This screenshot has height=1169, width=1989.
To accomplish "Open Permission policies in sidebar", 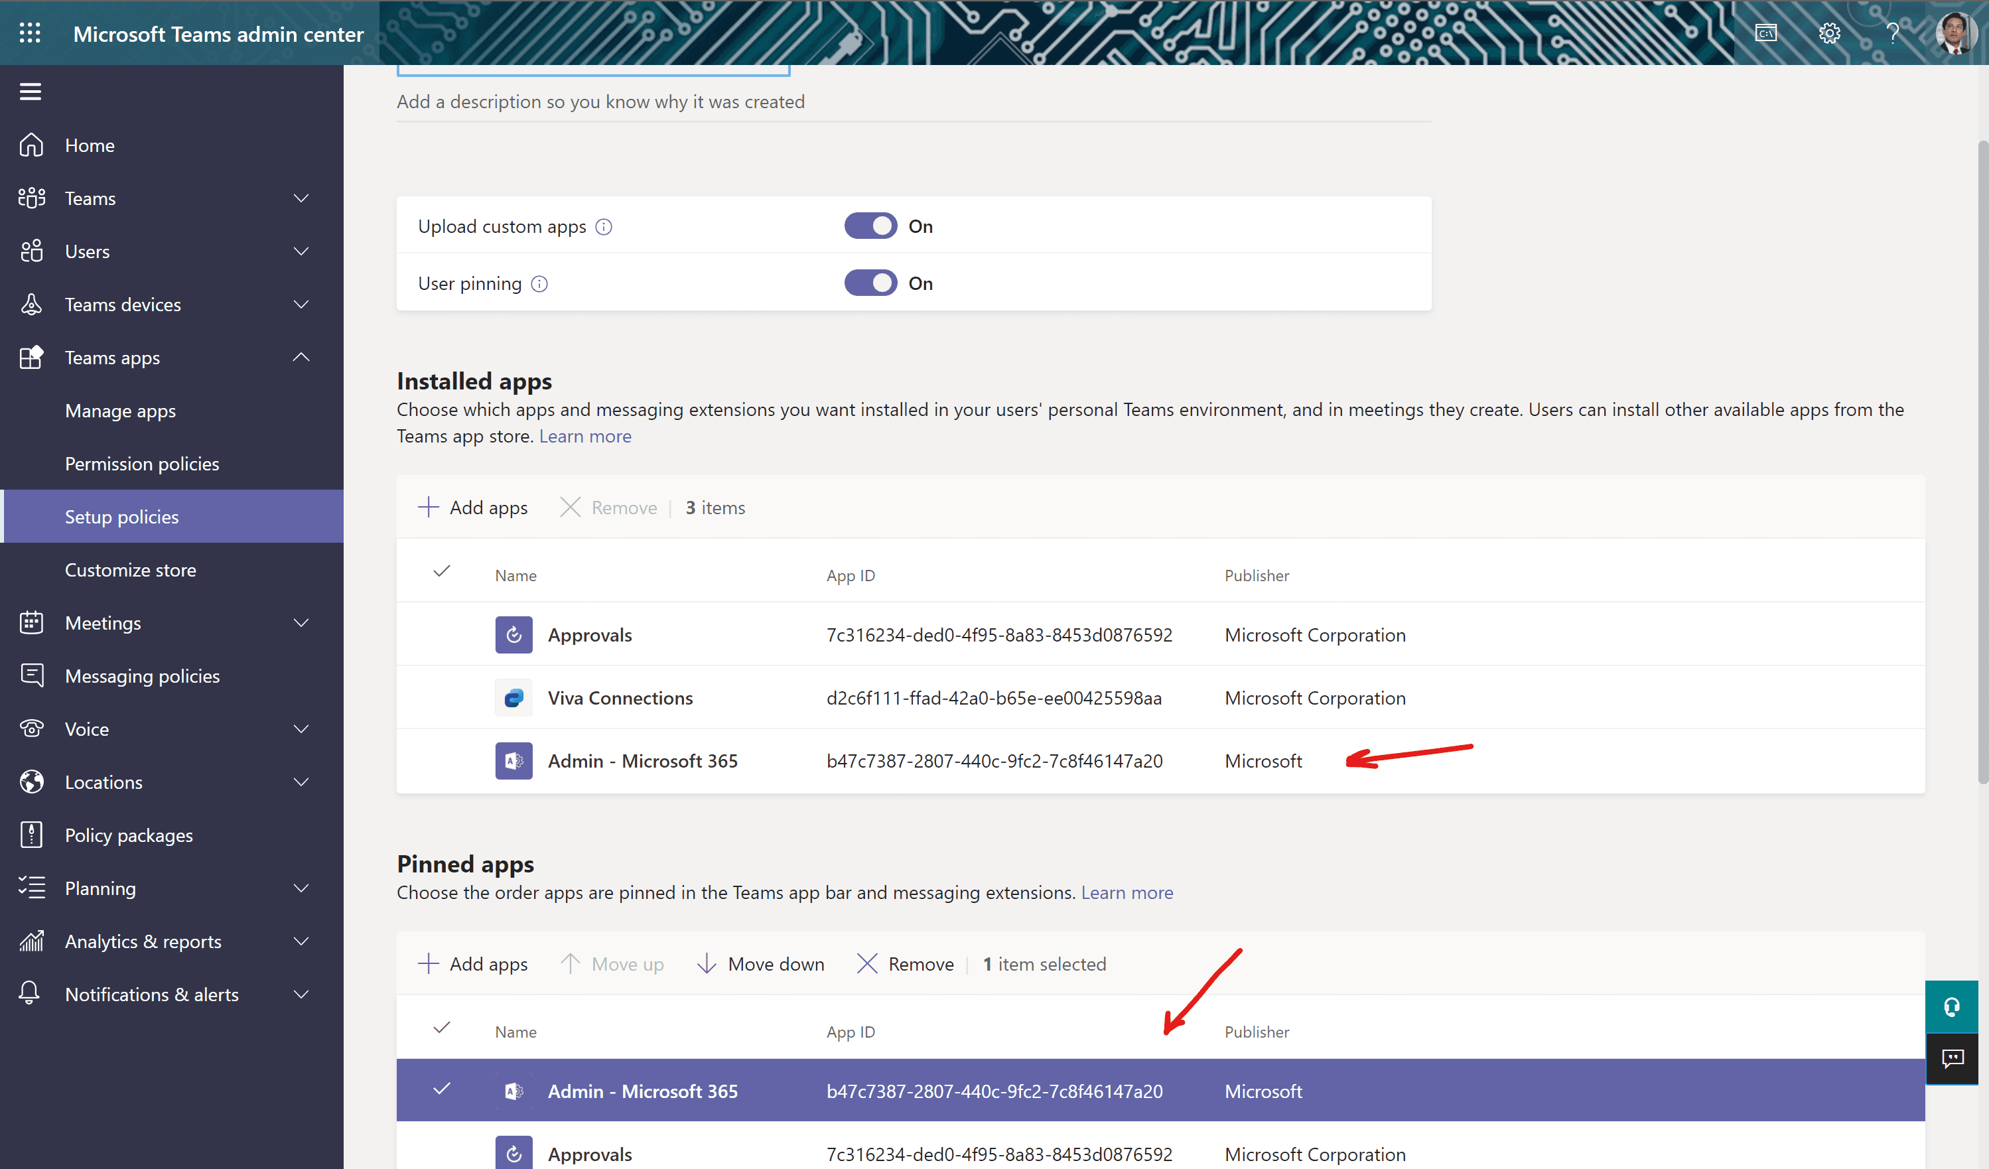I will click(x=142, y=463).
